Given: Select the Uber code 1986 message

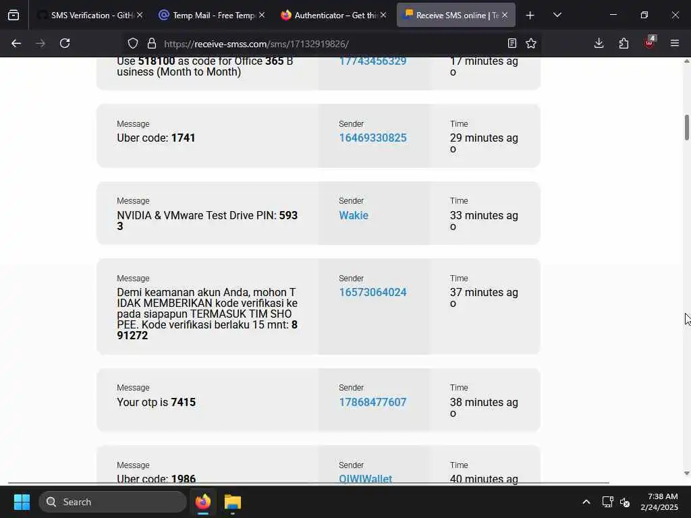Looking at the screenshot, I should coord(156,479).
